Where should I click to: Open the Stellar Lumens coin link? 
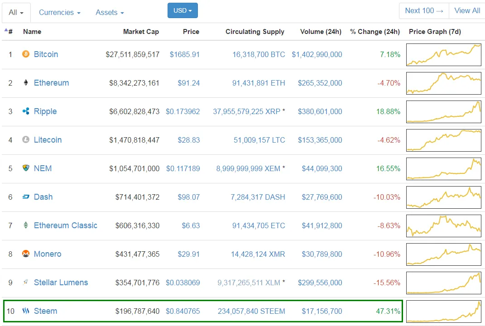pos(61,283)
